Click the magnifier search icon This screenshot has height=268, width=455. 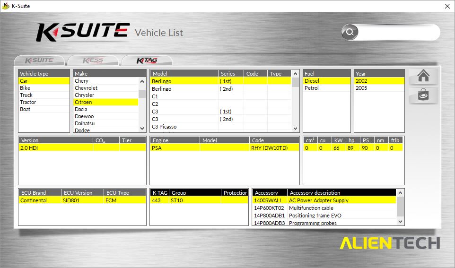[x=350, y=33]
